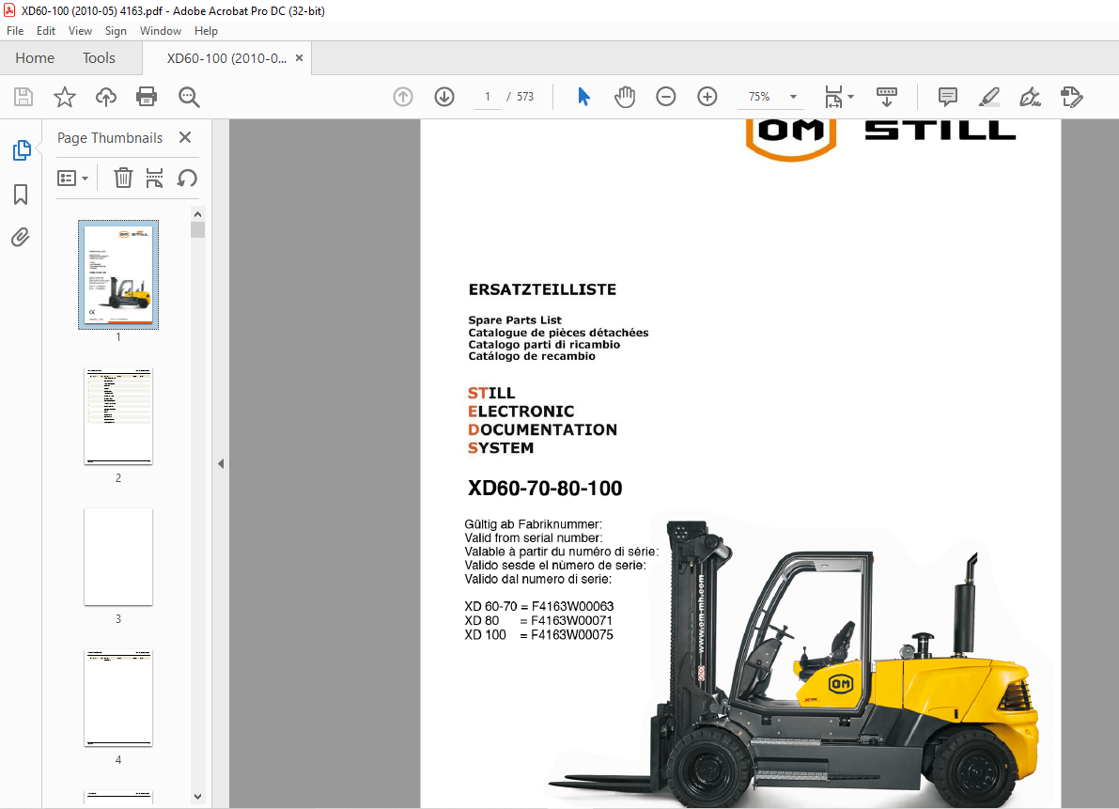The height and width of the screenshot is (809, 1119).
Task: Select the highlight text pen tool
Action: (989, 96)
